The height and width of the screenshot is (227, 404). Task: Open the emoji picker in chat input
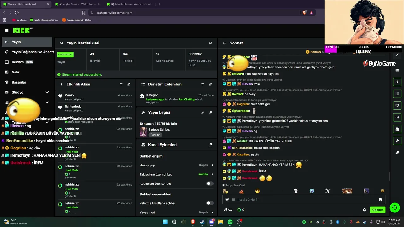(x=380, y=200)
